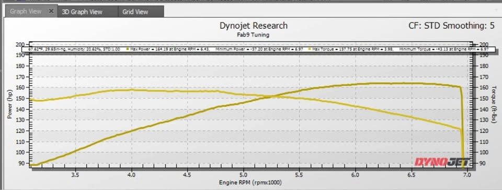Viewport: 502px width, 190px height.
Task: Click the 'CF: STD Smoothing: 5' label
Action: (451, 26)
